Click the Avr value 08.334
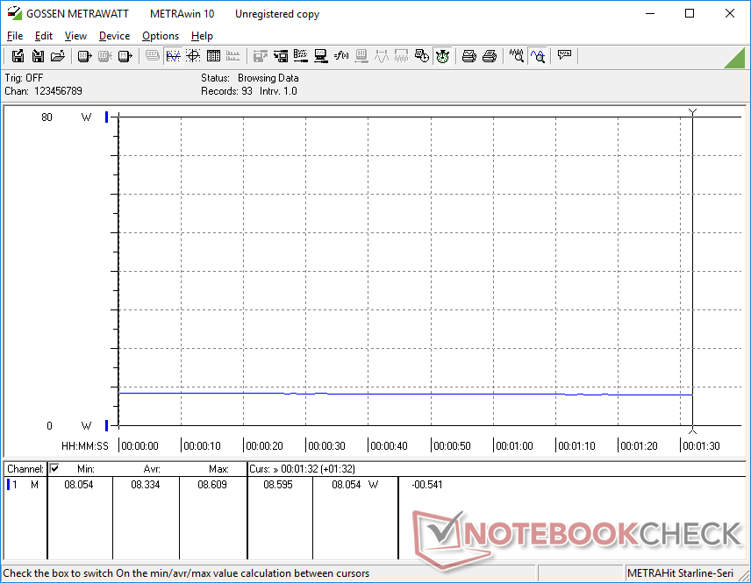The image size is (751, 583). click(x=145, y=485)
